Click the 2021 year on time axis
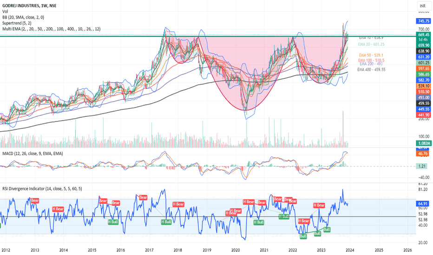This screenshot has width=433, height=255. click(264, 250)
